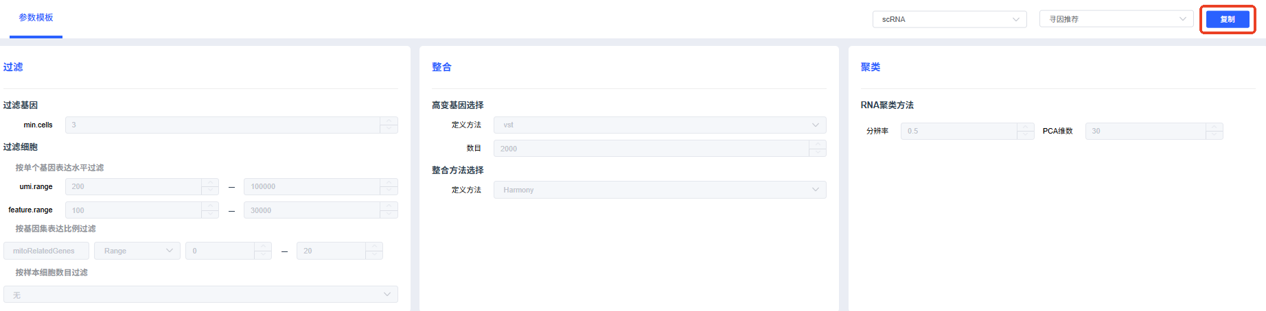Click the blue 复制 button
This screenshot has height=311, width=1266.
1228,19
